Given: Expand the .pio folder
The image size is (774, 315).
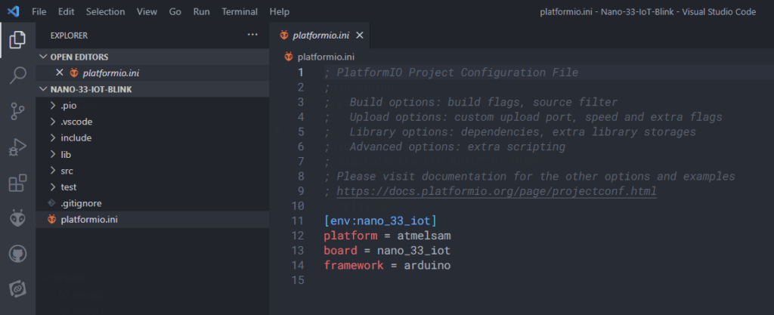Looking at the screenshot, I should pos(53,106).
